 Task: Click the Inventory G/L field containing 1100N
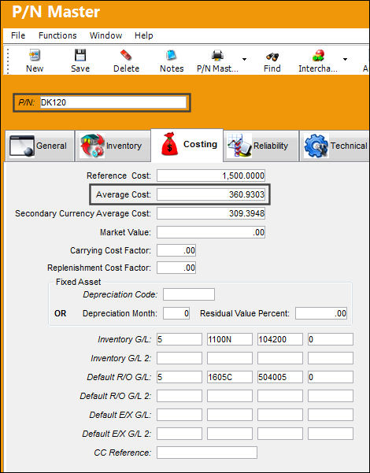230,339
